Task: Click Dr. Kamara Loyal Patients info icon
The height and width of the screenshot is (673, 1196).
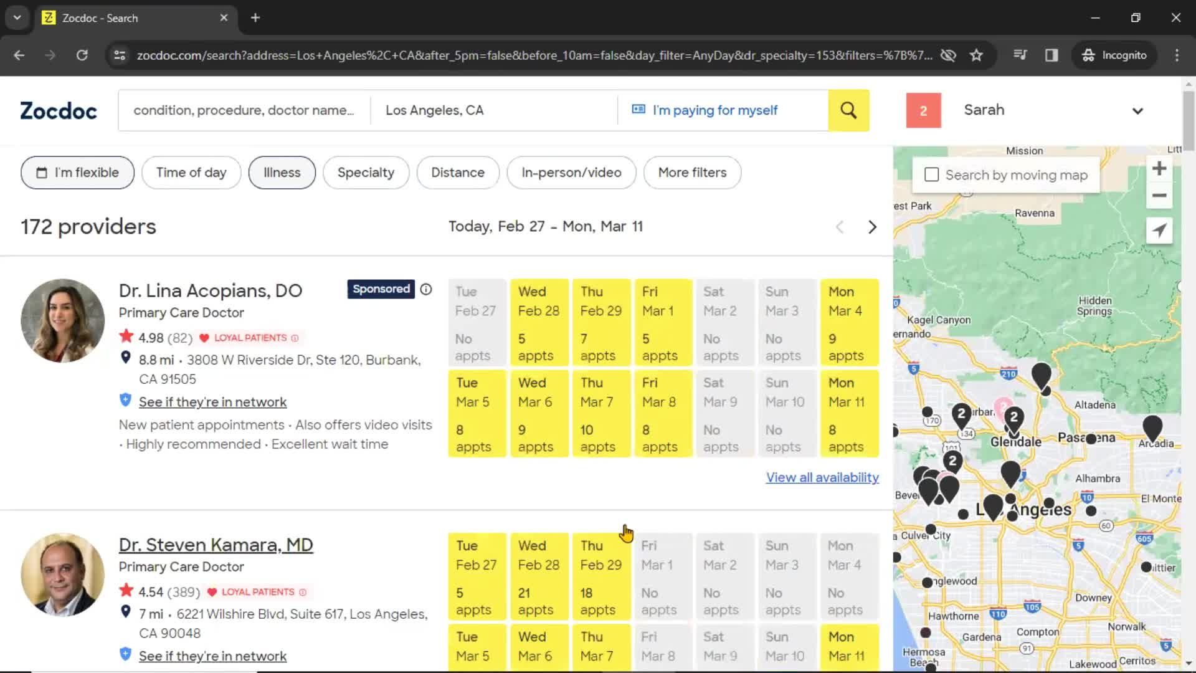Action: [303, 592]
